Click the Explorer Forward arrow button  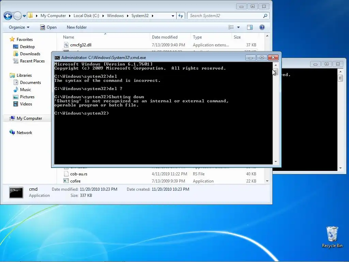[18, 16]
